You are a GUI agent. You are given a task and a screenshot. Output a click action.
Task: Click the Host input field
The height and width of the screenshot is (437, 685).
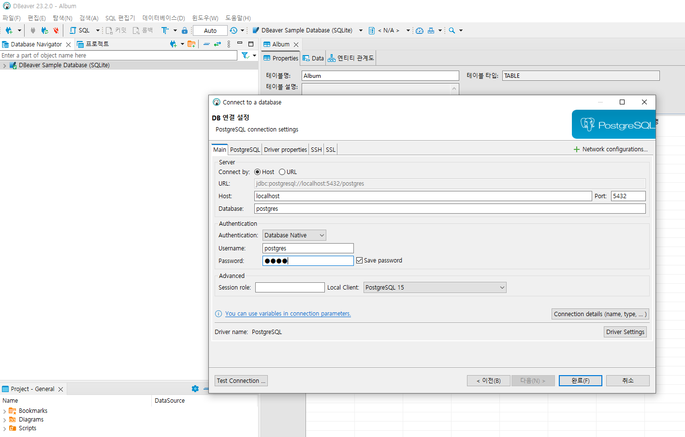click(423, 196)
